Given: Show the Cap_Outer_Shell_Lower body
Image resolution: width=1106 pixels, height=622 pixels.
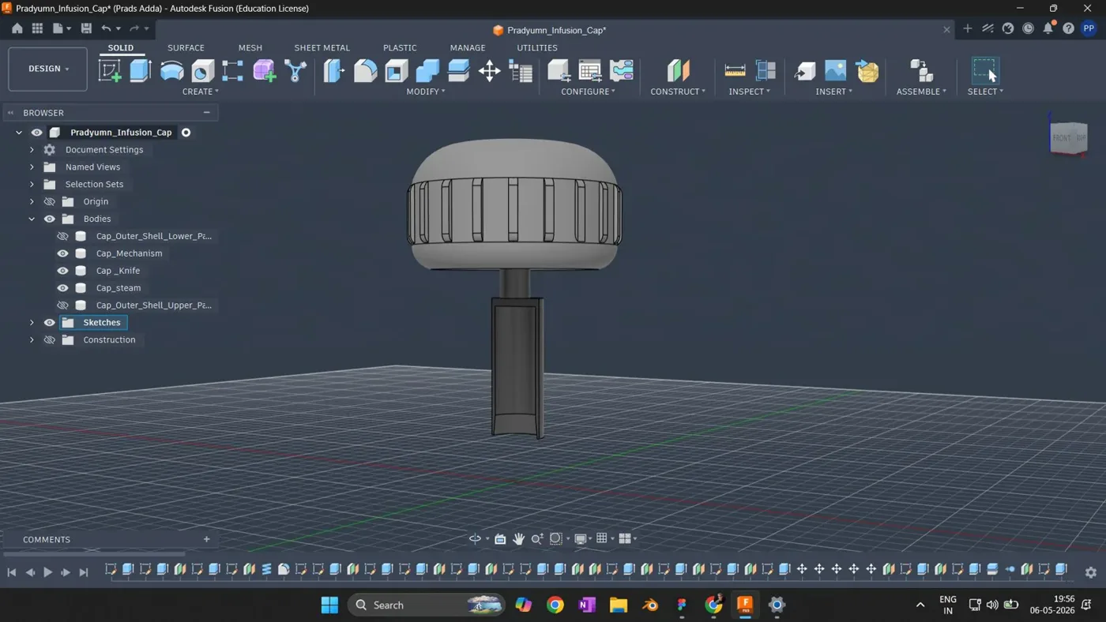Looking at the screenshot, I should click(x=62, y=236).
